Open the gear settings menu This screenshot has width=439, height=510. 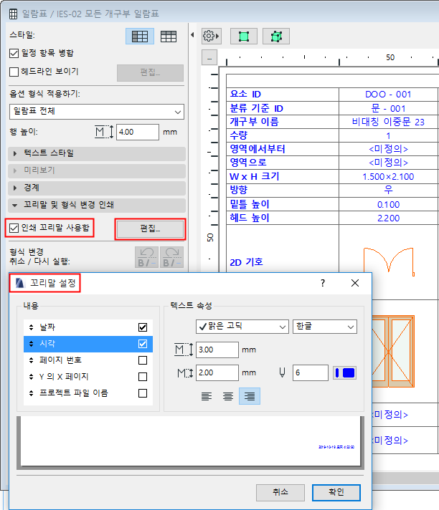point(212,36)
